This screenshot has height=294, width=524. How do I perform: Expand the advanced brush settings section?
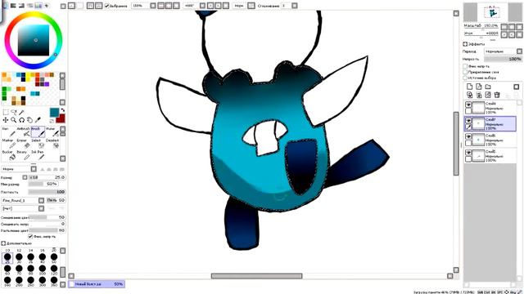tap(3, 243)
